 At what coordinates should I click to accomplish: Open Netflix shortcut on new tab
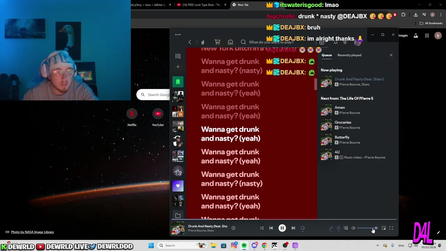pos(132,117)
